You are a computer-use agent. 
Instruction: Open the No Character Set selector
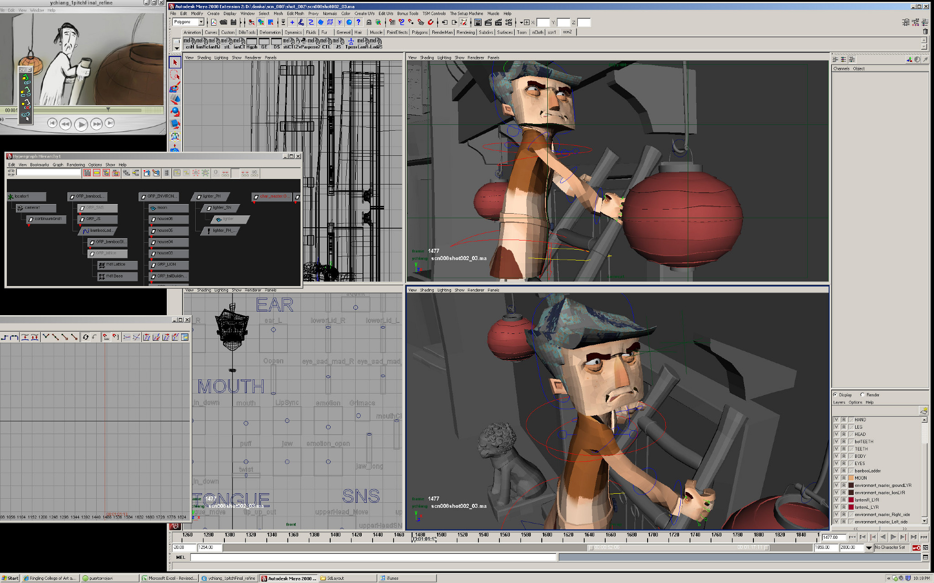click(x=892, y=547)
